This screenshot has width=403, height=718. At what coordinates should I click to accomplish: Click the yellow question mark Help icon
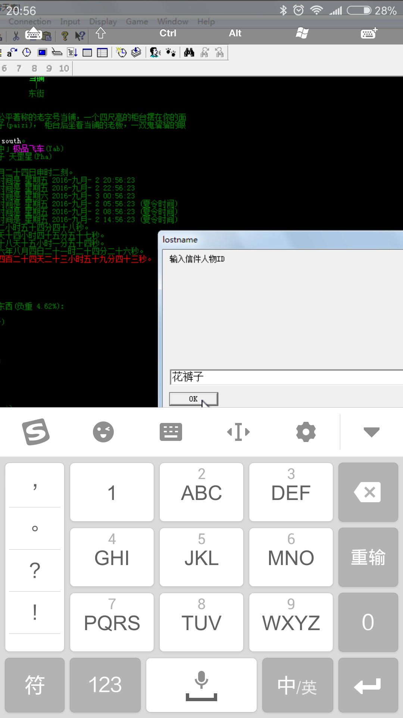tap(65, 36)
